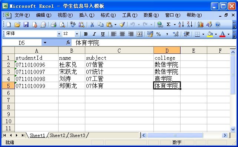Apply comma style formatting
Viewport: 238px width, 147px height.
(167, 34)
